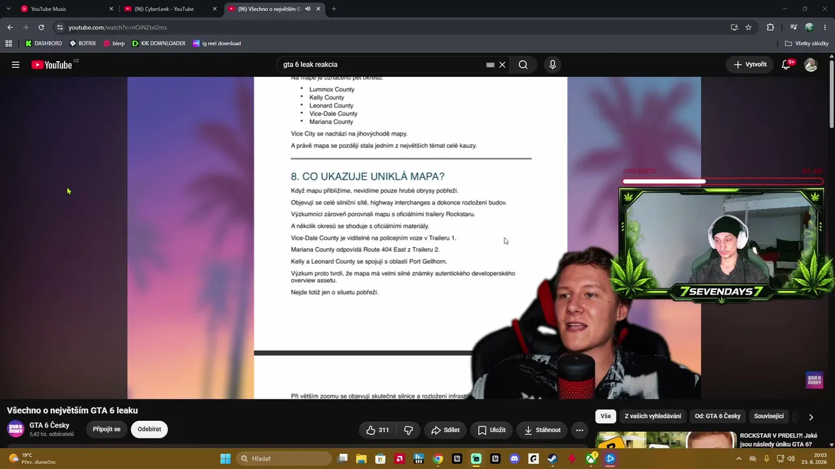Screen dimensions: 835x469
Task: Click the taskbar Hľadať search box
Action: coord(284,459)
